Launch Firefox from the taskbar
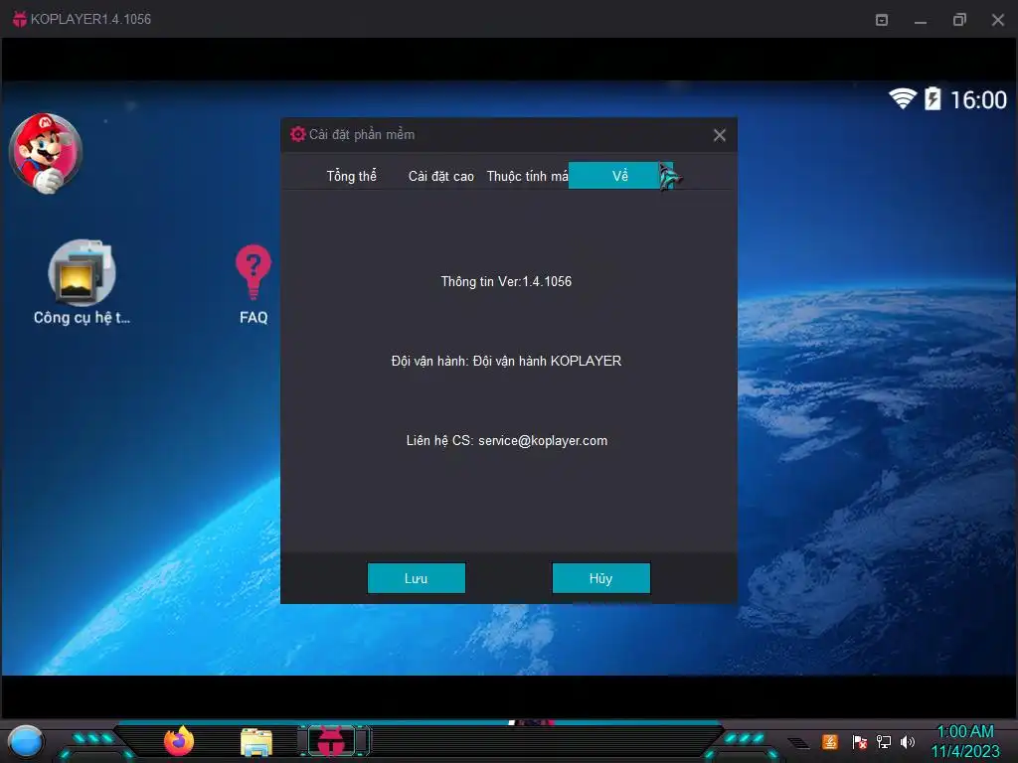This screenshot has height=763, width=1018. point(179,741)
